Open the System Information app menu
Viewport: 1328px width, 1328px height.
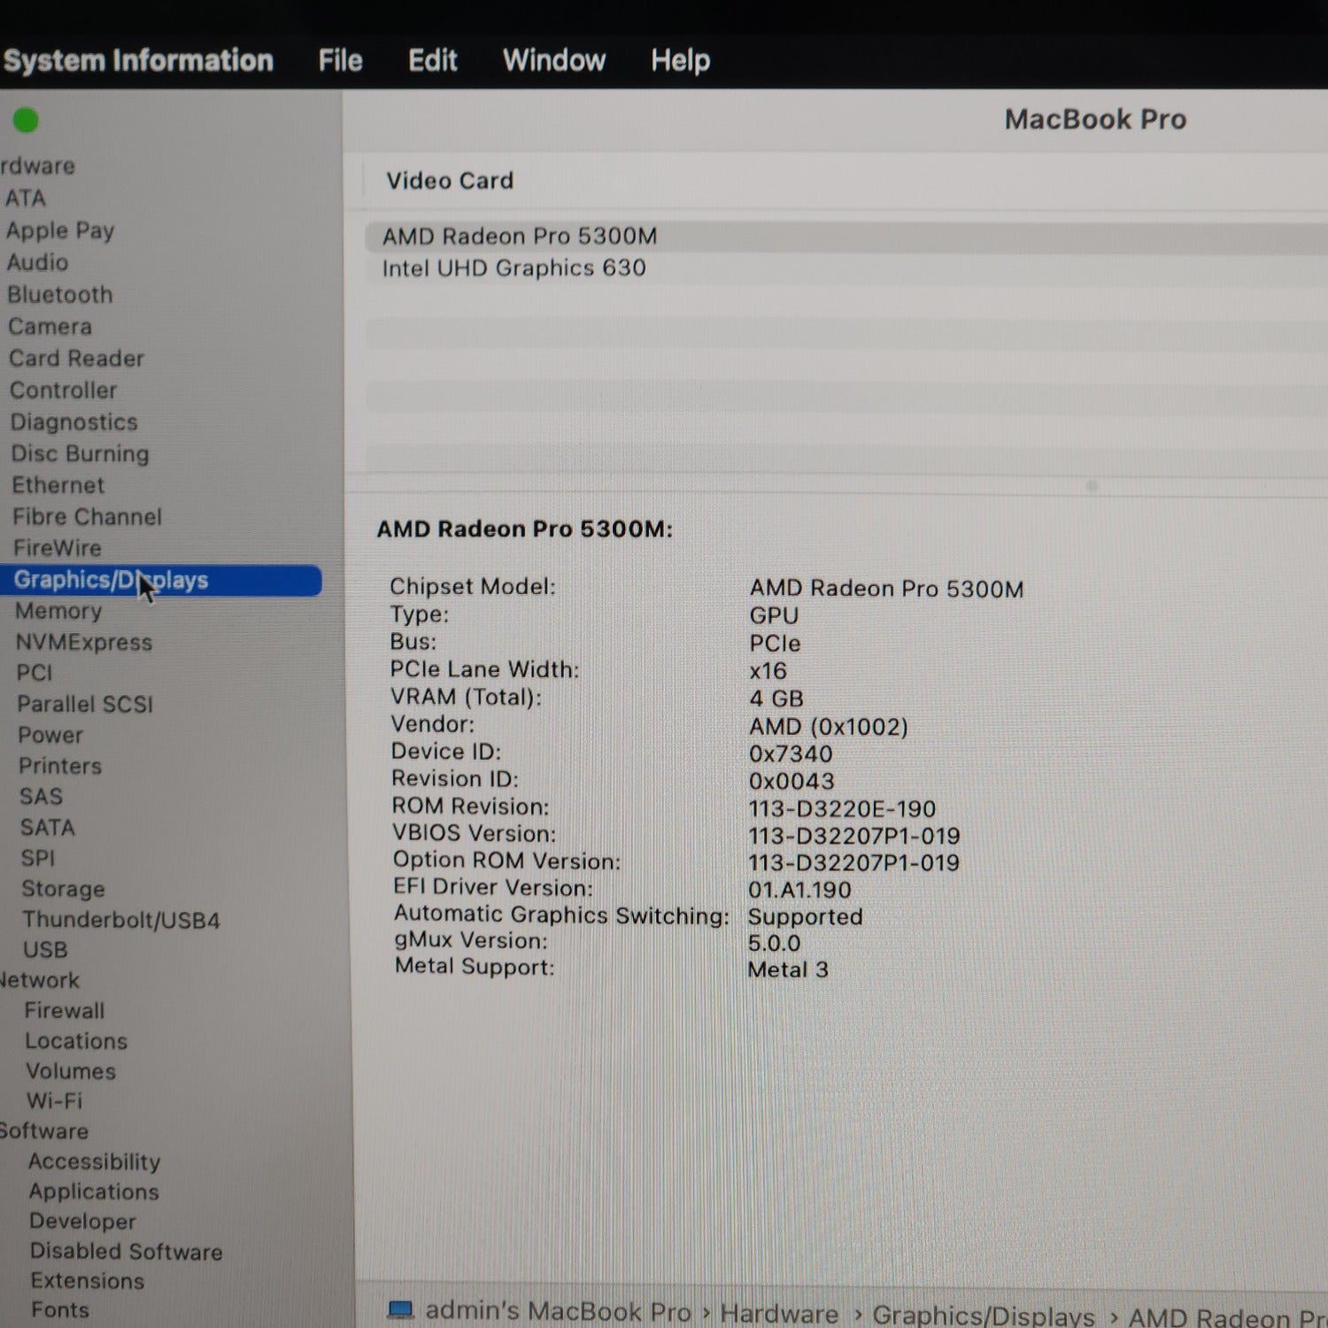coord(138,60)
